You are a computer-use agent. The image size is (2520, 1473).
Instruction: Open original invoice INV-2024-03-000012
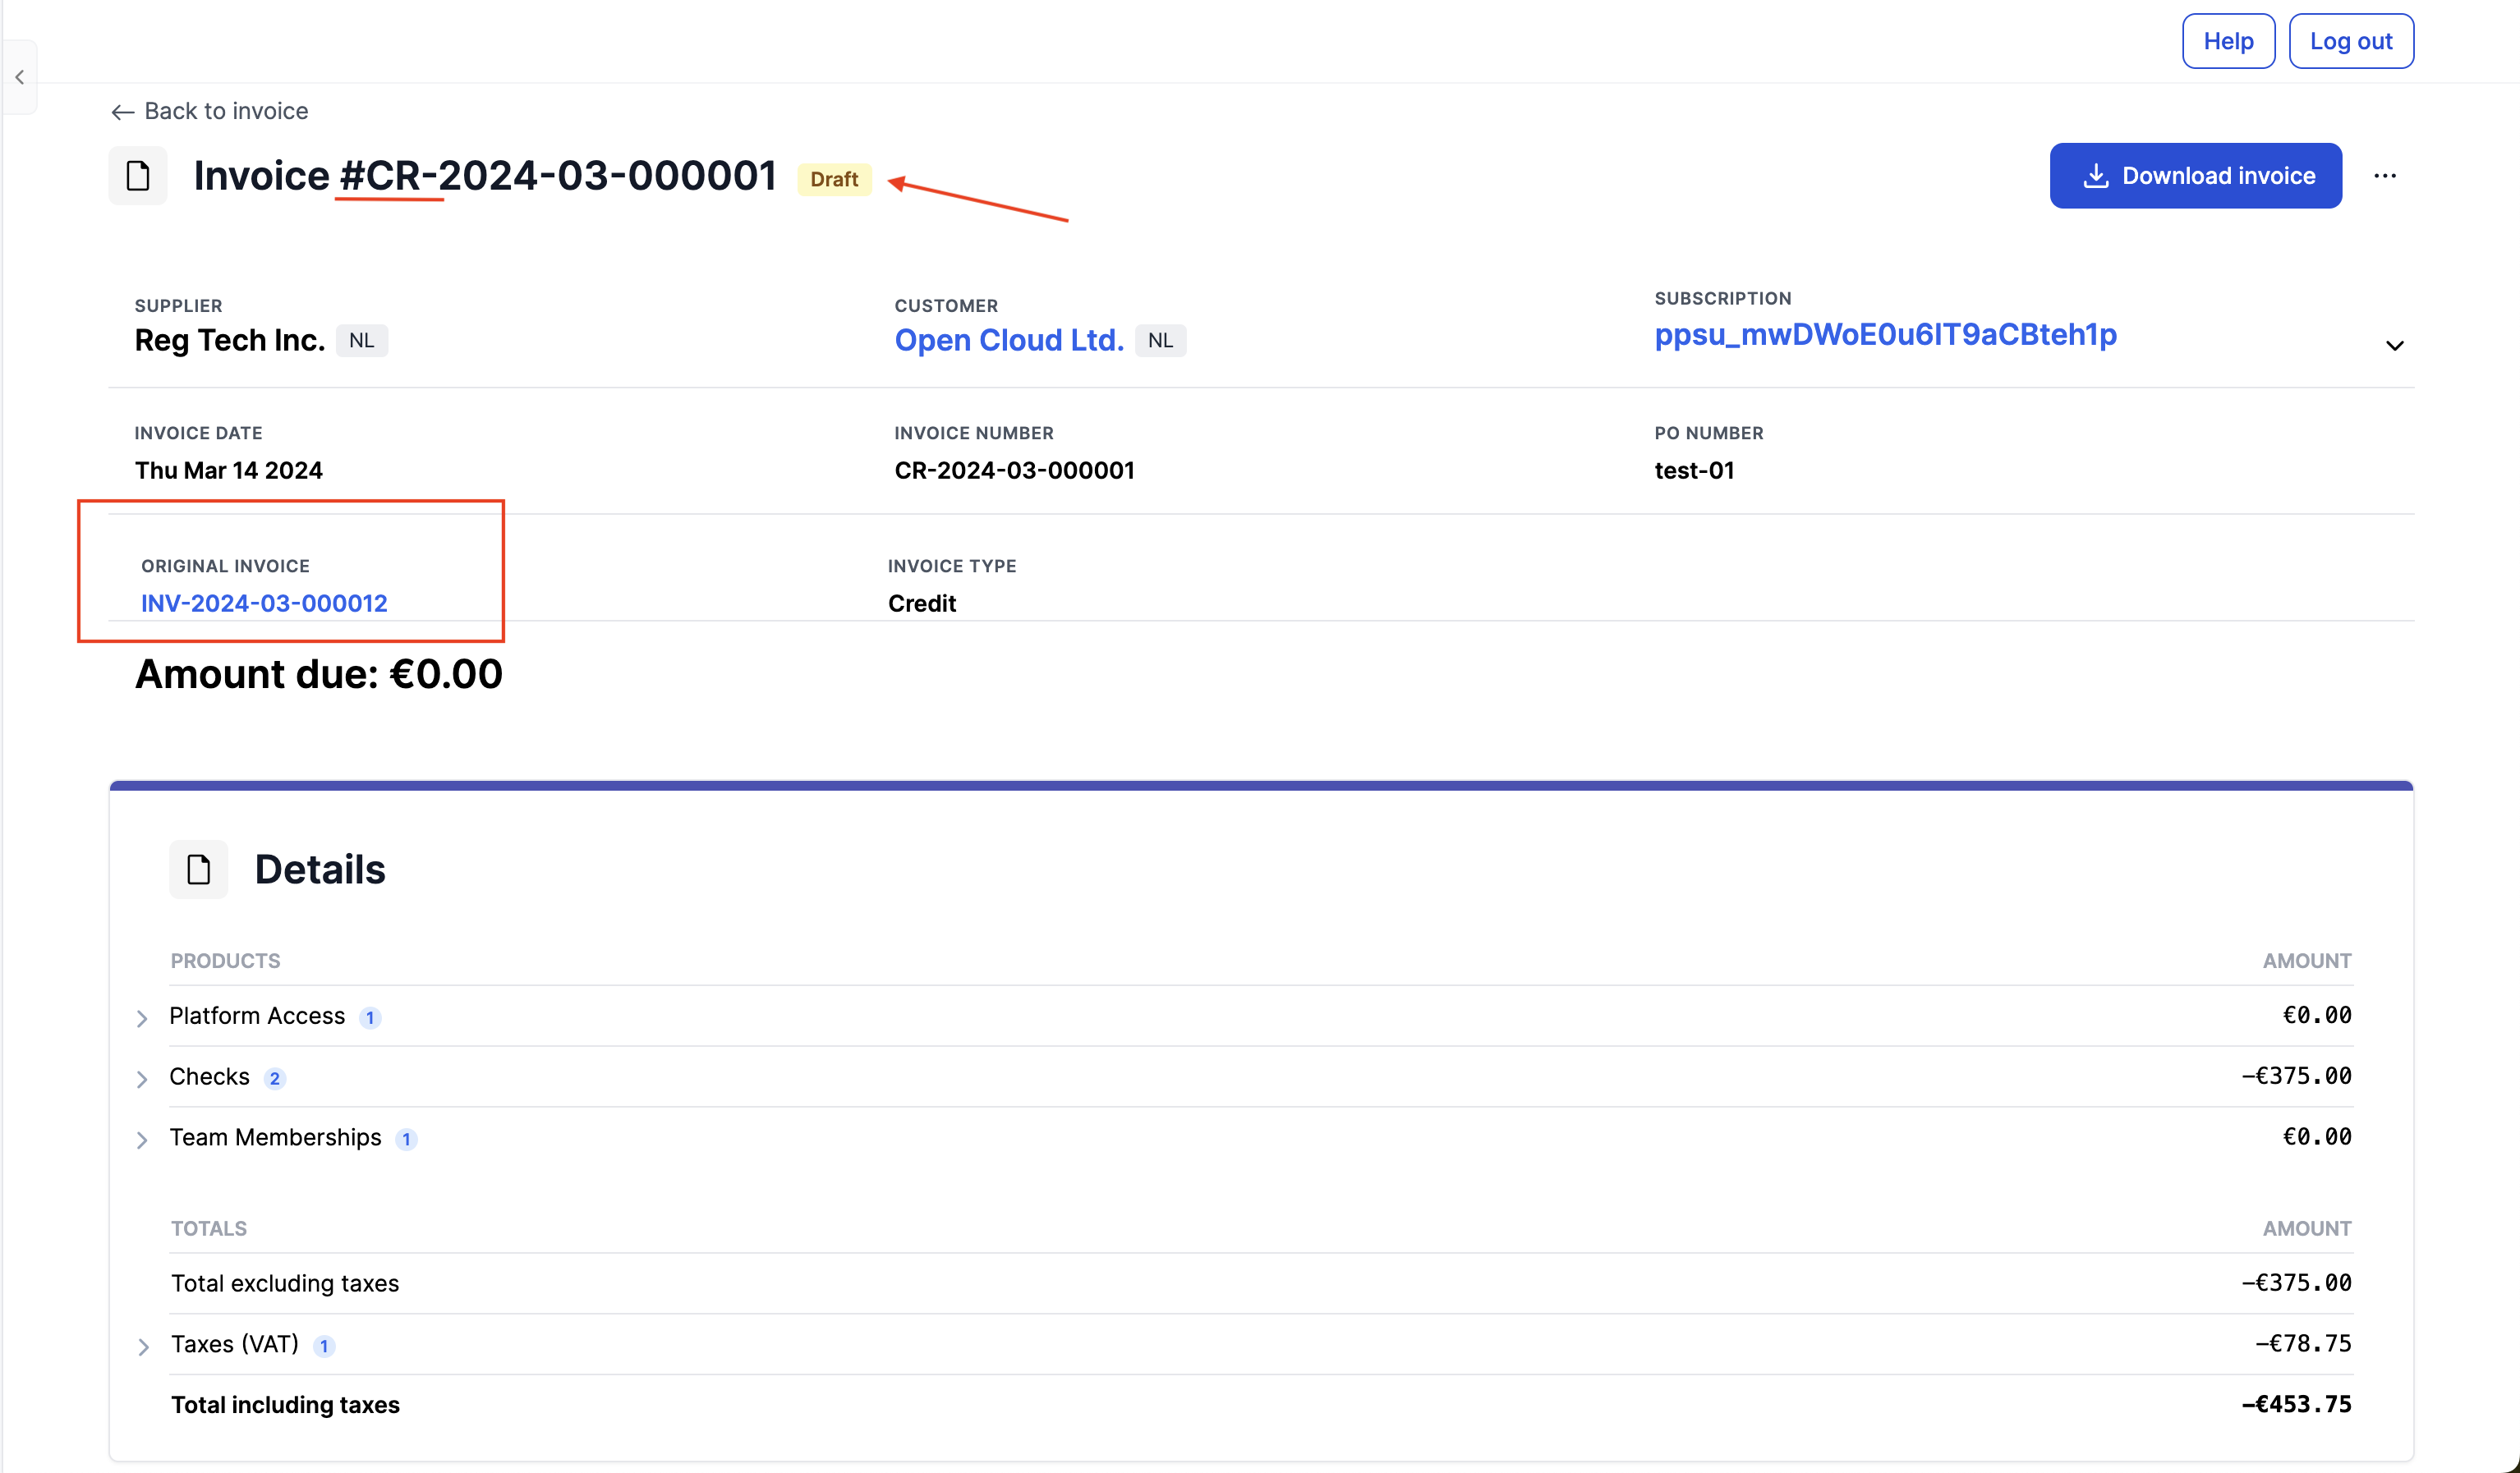coord(264,603)
